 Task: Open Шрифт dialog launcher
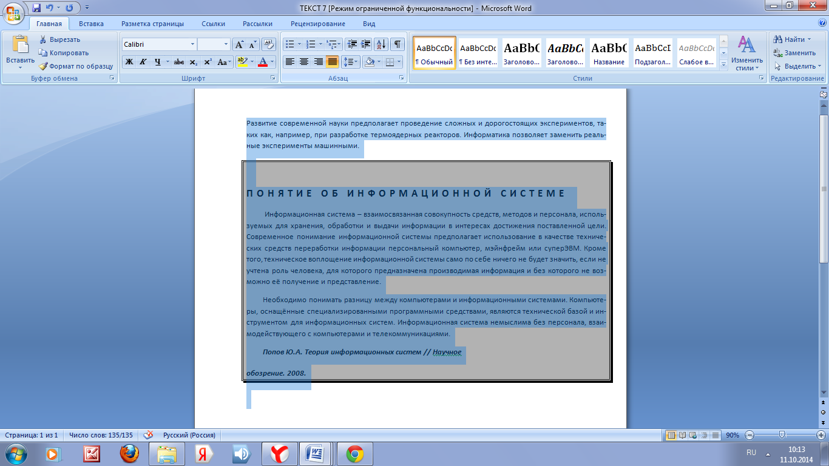[273, 78]
